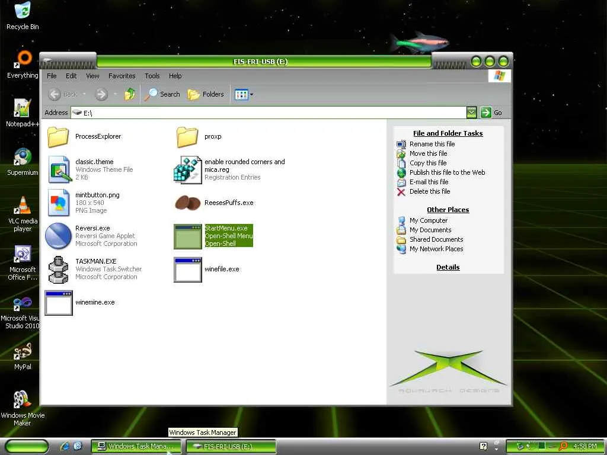Expand the Details panel header

pos(448,267)
